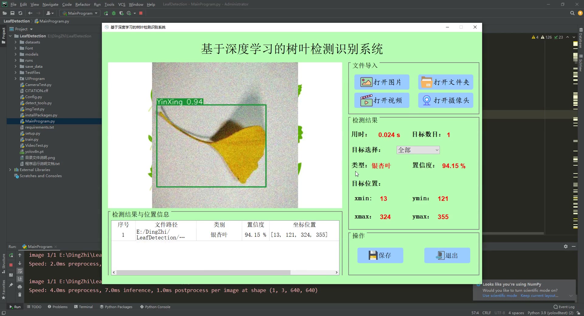Open Search Everywhere magnifier icon
Image resolution: width=584 pixels, height=316 pixels.
(x=572, y=13)
